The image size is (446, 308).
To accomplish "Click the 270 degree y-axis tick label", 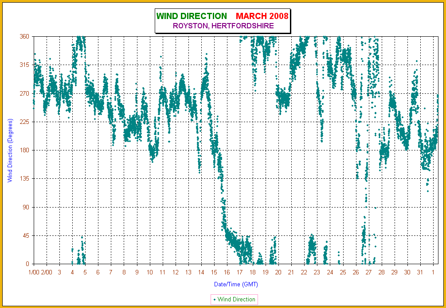I will click(x=24, y=93).
